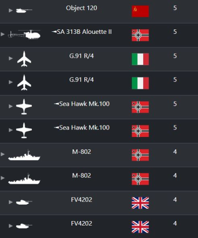Click the Soviet flag beside Object 120
This screenshot has width=198, height=238.
140,11
